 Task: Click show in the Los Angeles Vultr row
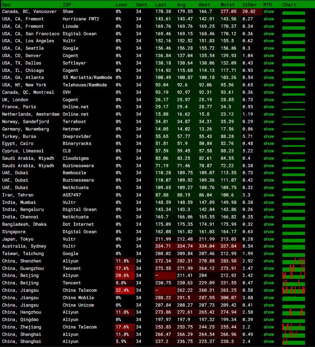pos(269,41)
